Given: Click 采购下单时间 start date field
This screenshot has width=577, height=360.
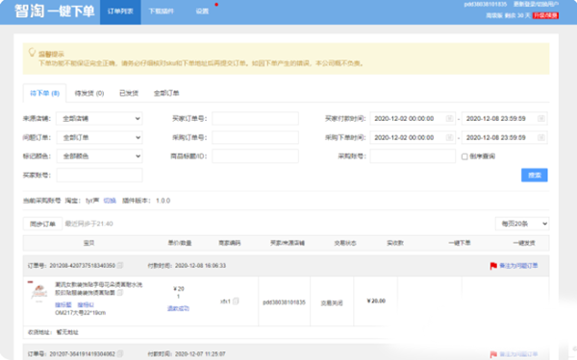Looking at the screenshot, I should pyautogui.click(x=413, y=137).
